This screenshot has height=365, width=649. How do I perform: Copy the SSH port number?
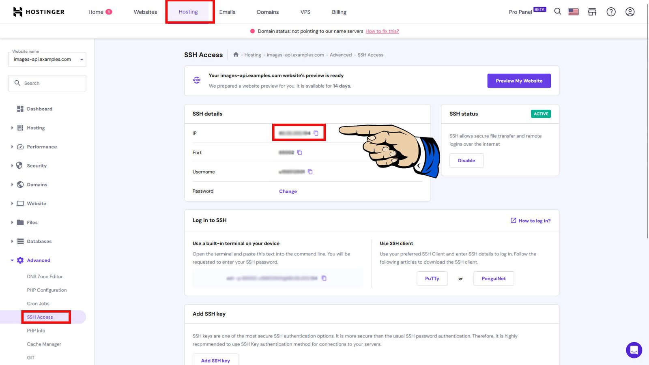click(299, 152)
